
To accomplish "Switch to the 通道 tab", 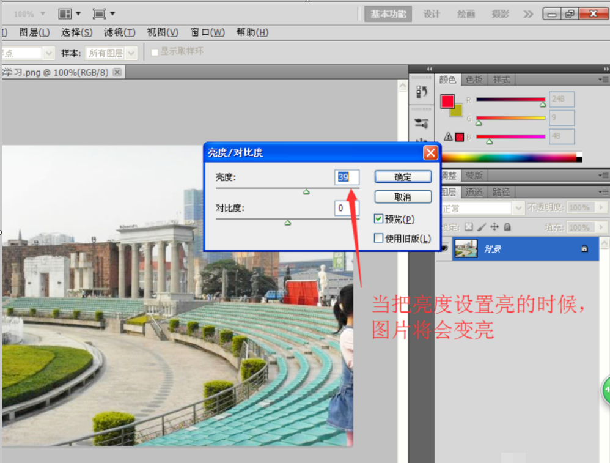I will coord(474,192).
